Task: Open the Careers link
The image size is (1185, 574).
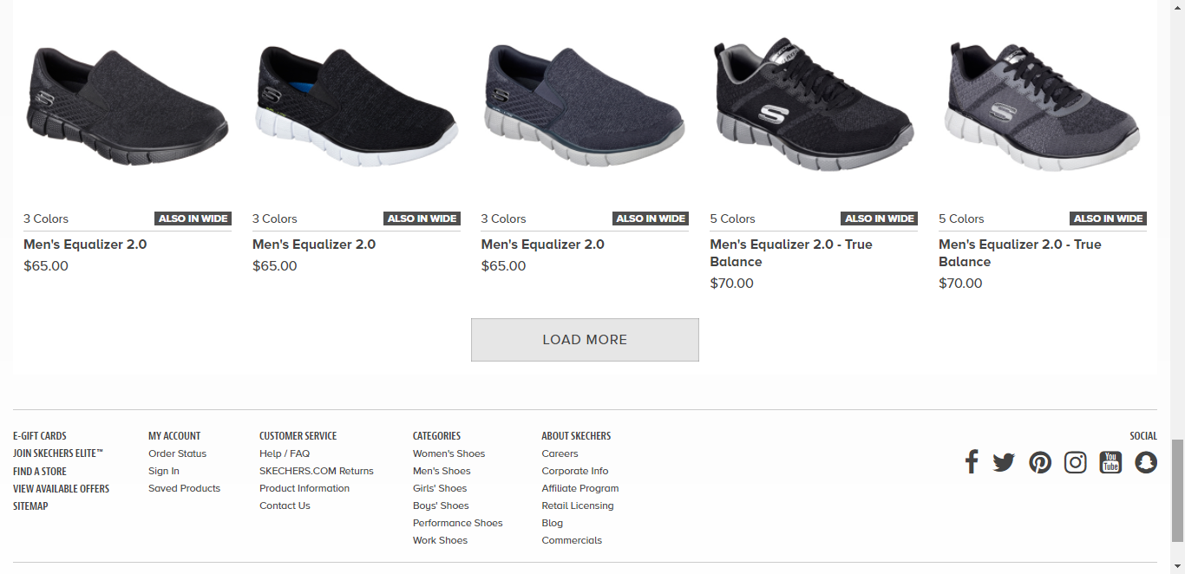Action: 560,453
